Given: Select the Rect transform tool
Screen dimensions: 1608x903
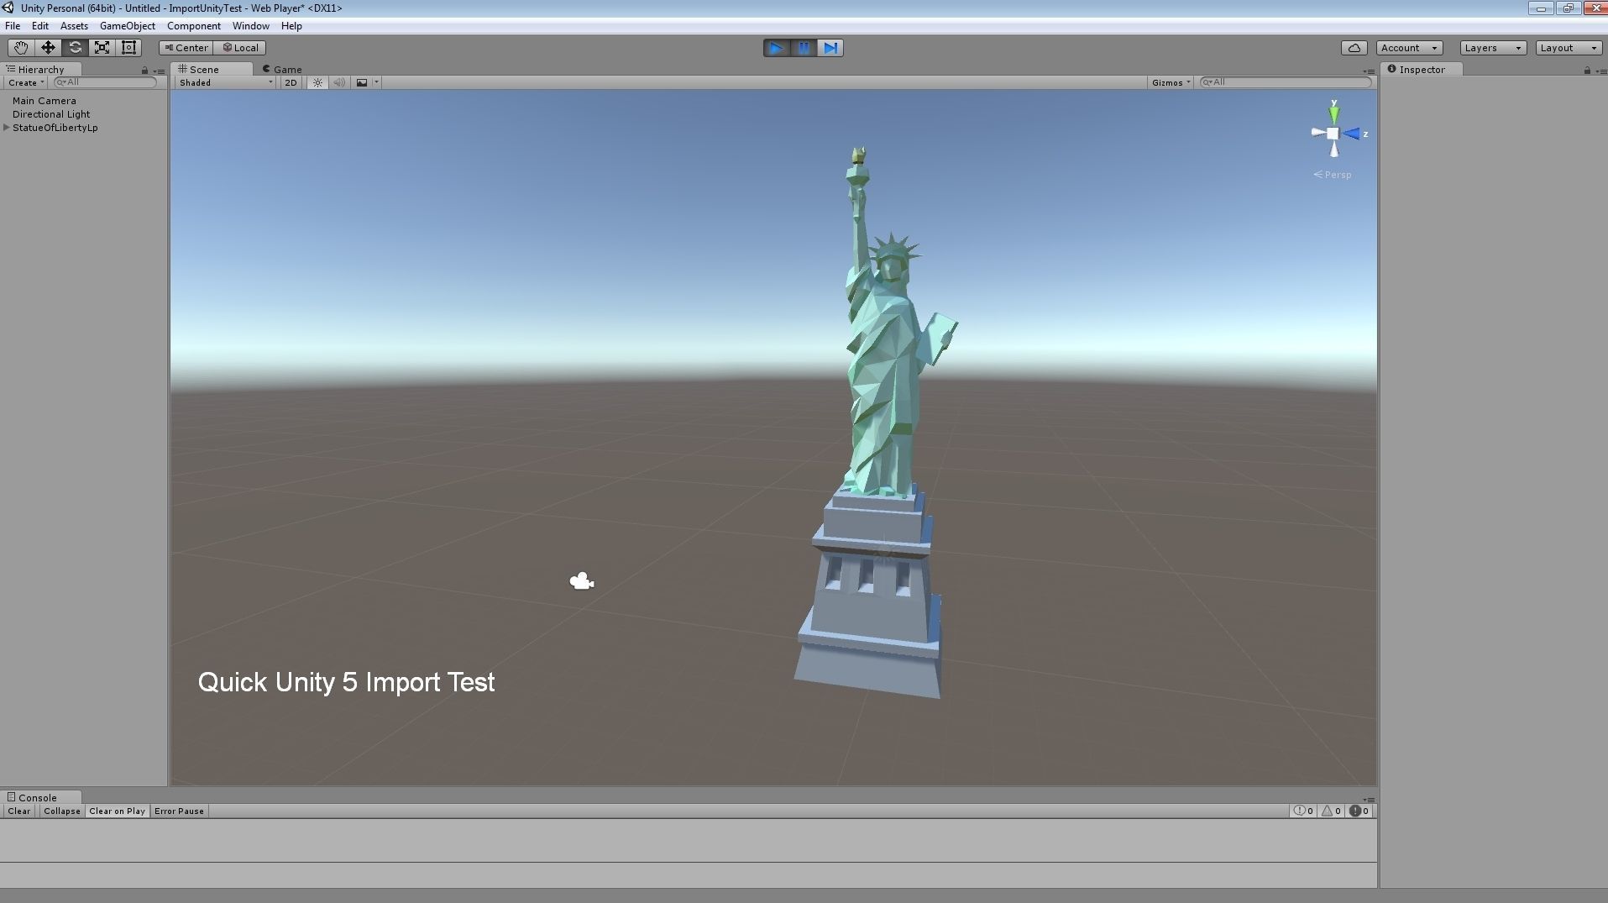Looking at the screenshot, I should (x=128, y=48).
